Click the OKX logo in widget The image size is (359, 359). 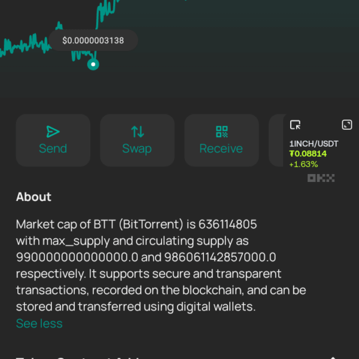(321, 178)
